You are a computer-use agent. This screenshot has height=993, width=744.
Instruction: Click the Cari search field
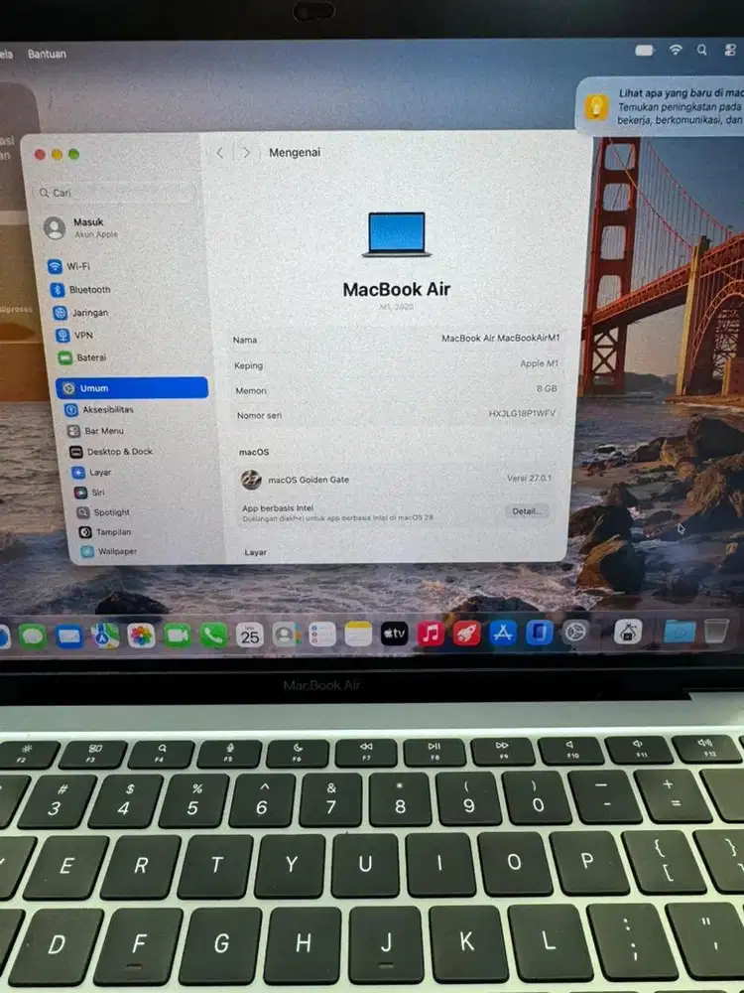[x=114, y=193]
